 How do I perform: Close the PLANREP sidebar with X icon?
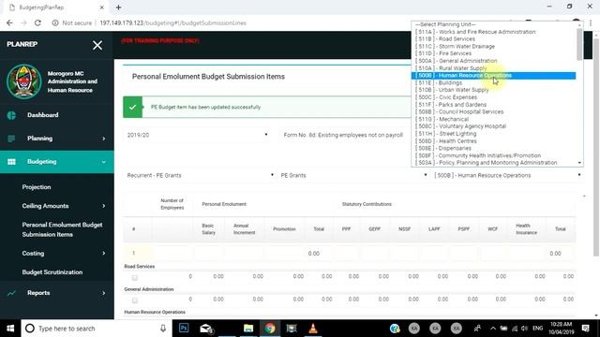click(97, 45)
